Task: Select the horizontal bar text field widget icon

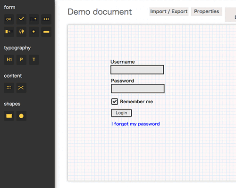Action: pyautogui.click(x=46, y=32)
